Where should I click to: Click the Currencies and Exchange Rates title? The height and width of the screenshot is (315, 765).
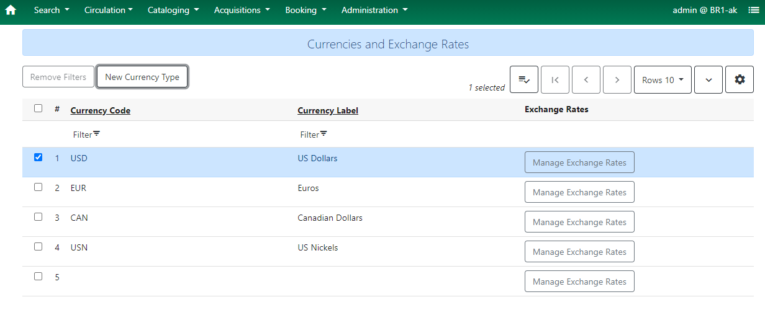(x=388, y=44)
